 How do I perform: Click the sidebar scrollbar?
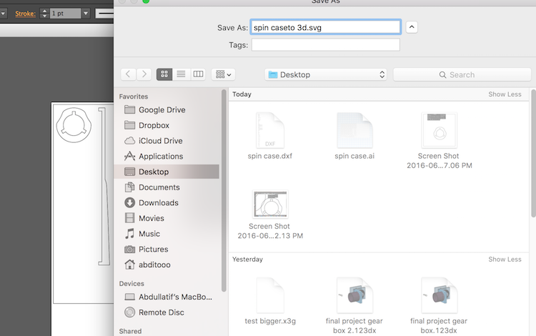[224, 191]
